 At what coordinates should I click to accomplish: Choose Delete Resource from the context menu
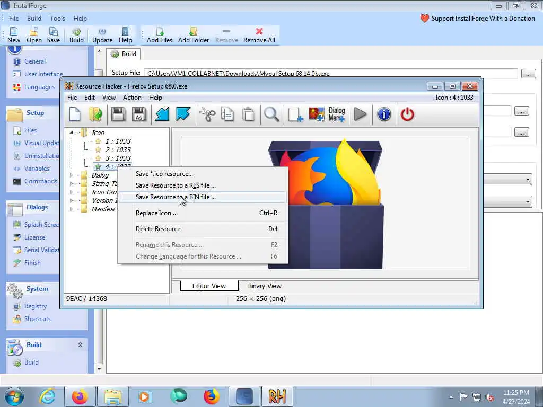[203, 229]
